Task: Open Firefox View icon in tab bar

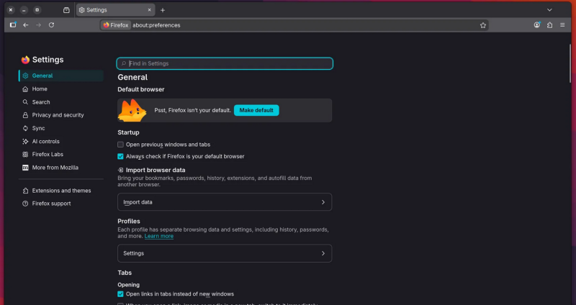Action: coord(66,10)
